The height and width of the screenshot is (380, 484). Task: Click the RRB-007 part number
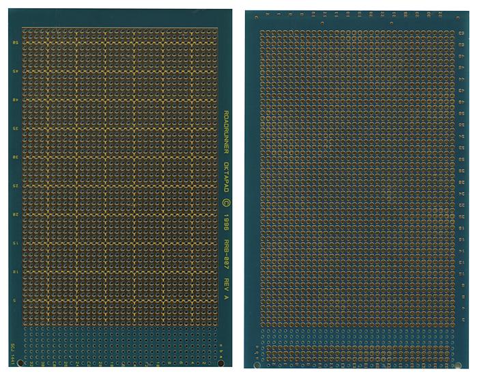tap(226, 254)
